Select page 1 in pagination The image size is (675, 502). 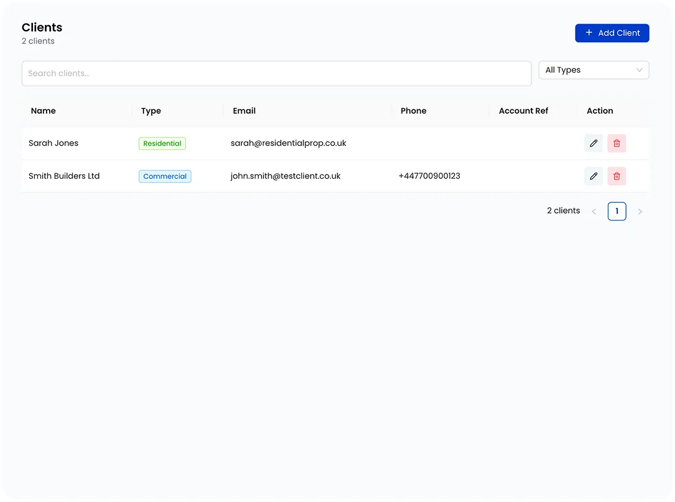tap(617, 211)
